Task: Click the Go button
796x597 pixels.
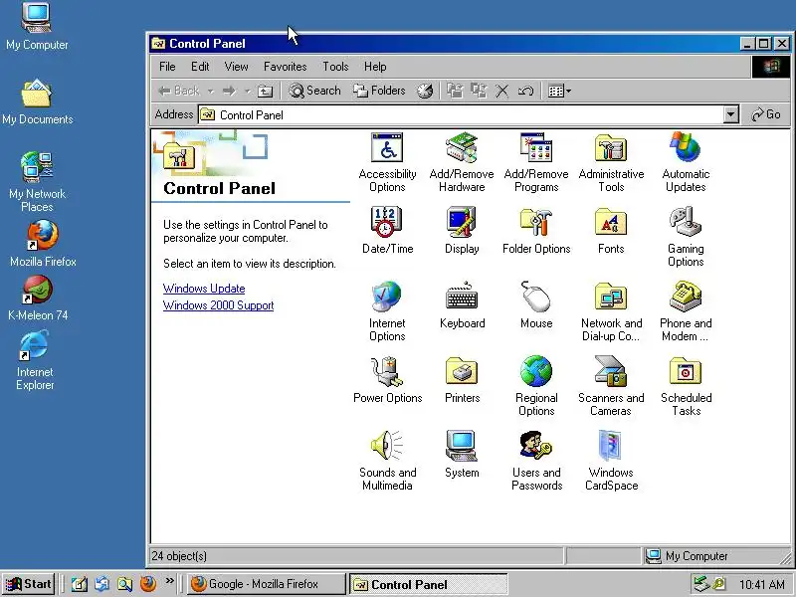Action: (x=766, y=114)
